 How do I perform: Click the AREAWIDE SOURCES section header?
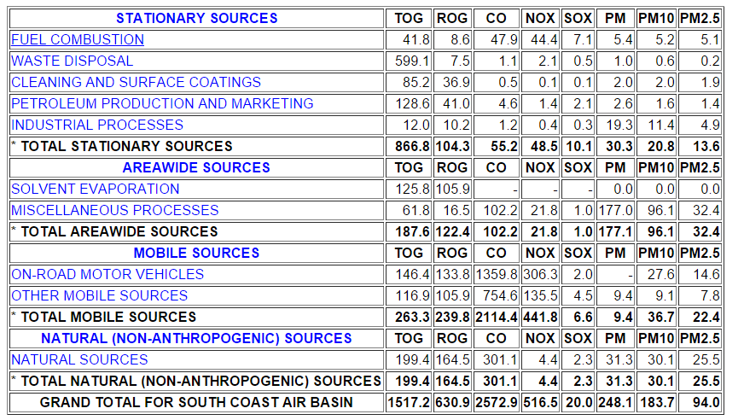[x=196, y=167]
